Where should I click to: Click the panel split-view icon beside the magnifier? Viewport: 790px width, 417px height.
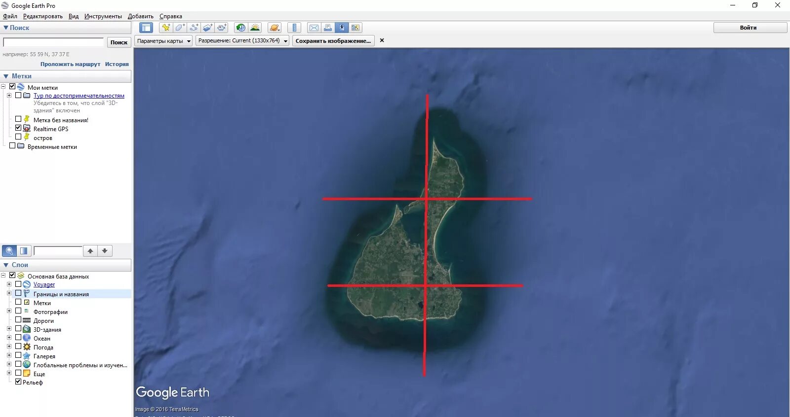pos(24,251)
